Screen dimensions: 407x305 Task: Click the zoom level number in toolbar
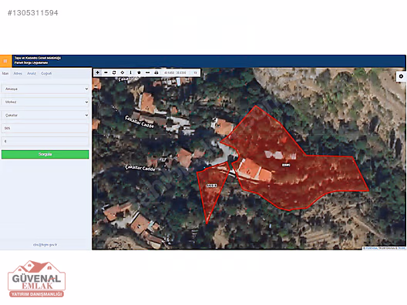[195, 73]
